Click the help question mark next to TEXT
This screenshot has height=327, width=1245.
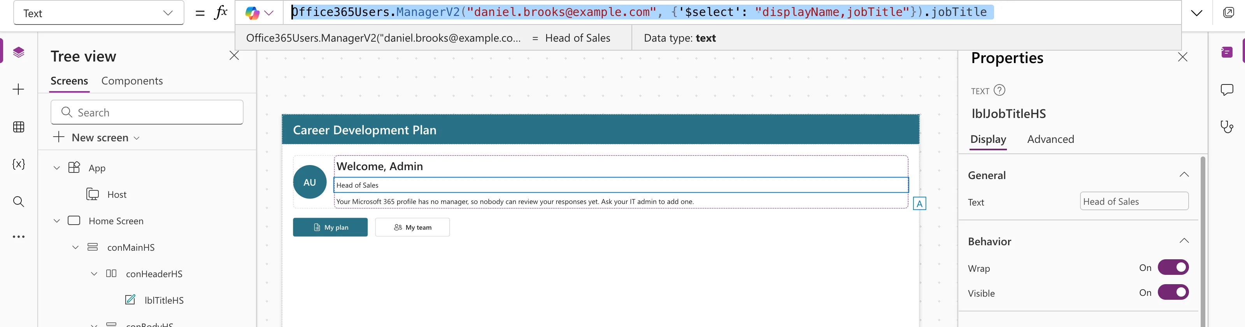pos(1000,90)
